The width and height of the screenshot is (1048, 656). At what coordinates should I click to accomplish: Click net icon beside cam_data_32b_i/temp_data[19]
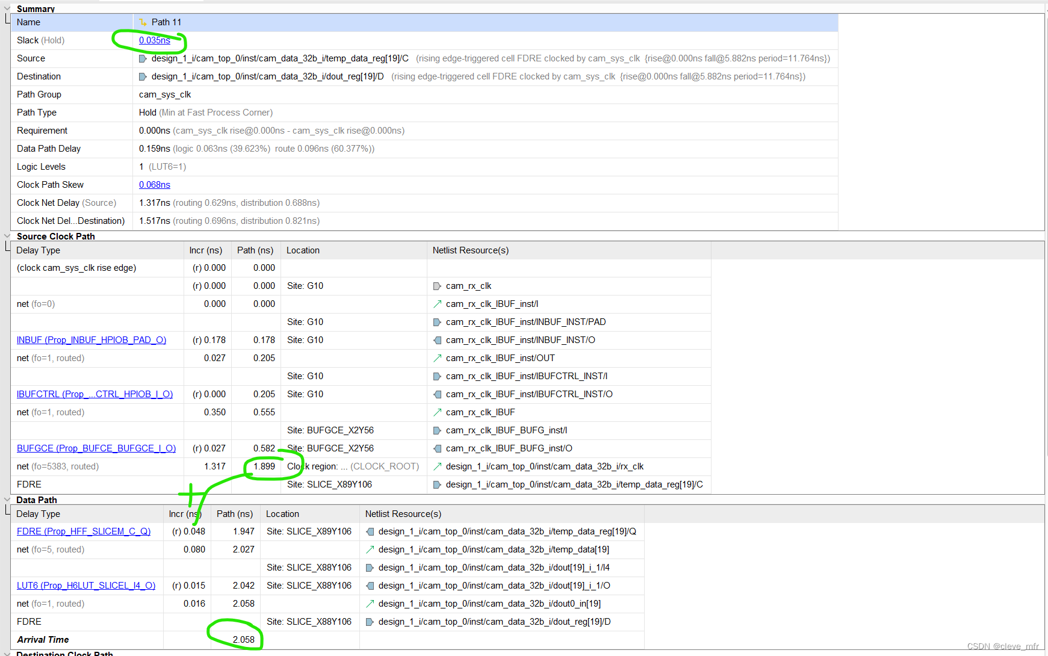(x=370, y=549)
